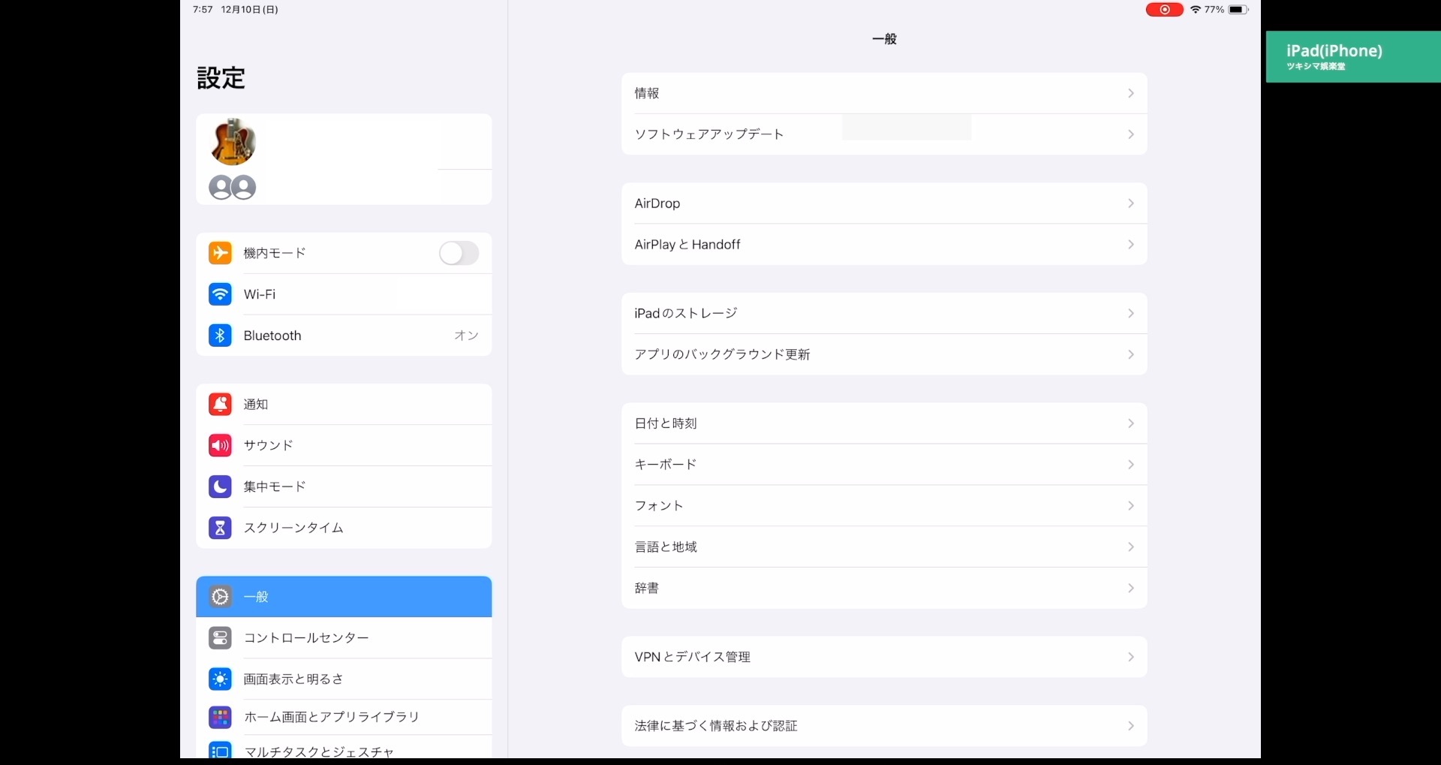Tap the Screen Time hourglass icon
The width and height of the screenshot is (1441, 765).
click(220, 528)
